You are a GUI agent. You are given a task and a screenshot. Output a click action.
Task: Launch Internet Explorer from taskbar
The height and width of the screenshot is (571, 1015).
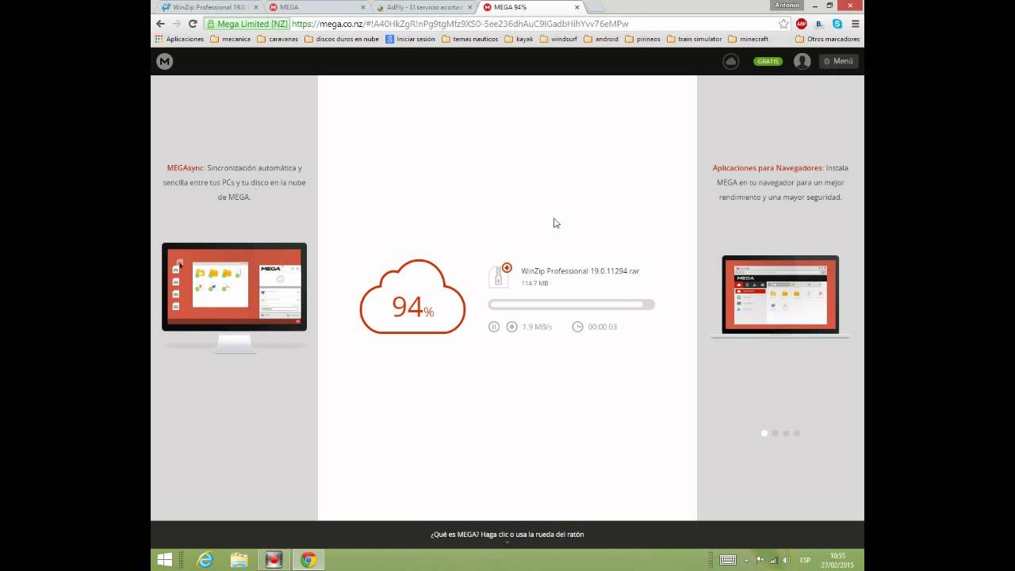(x=205, y=560)
